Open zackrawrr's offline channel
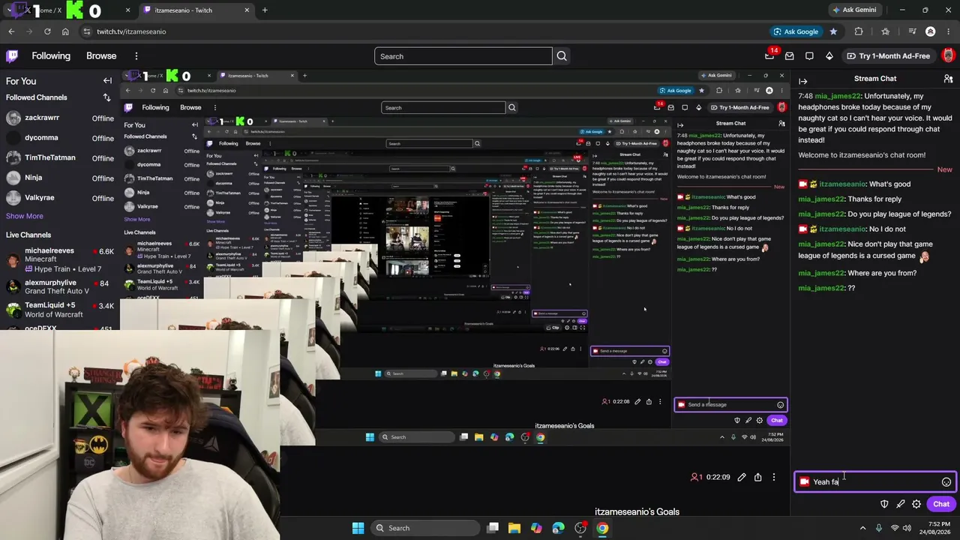The width and height of the screenshot is (960, 540). click(60, 118)
